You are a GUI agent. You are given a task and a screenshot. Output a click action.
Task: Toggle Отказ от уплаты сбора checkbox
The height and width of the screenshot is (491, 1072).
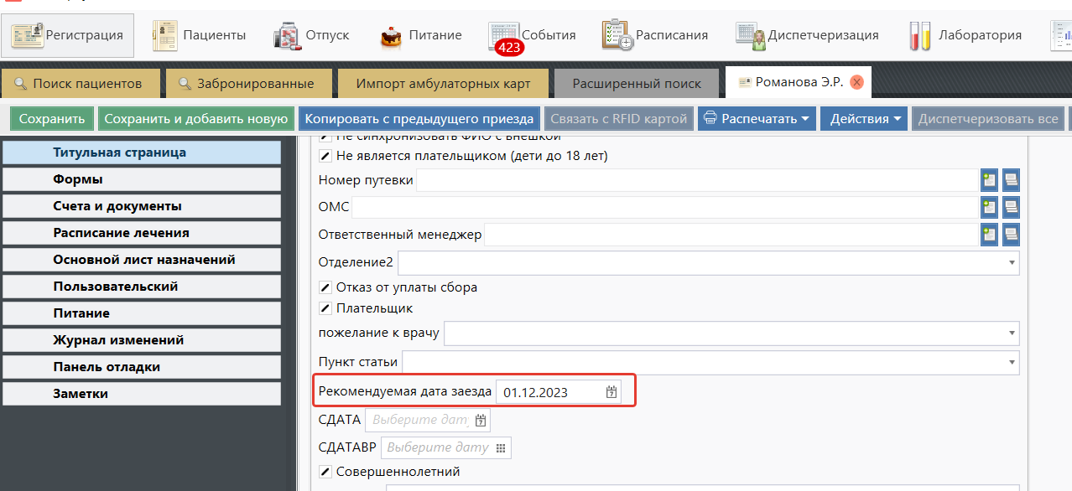(325, 287)
